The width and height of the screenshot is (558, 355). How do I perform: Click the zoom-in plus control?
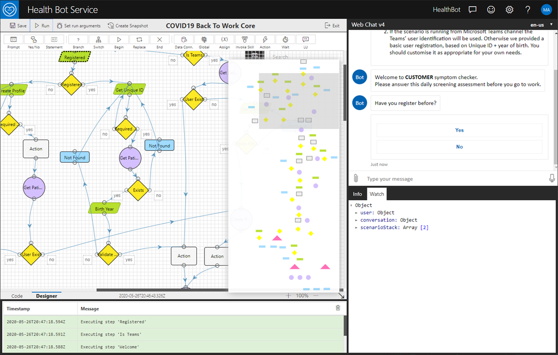coord(288,295)
